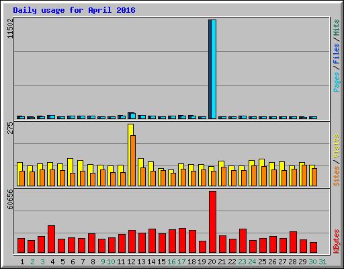Choose day label 22 on the x-axis
Image resolution: width=344 pixels, height=269 pixels.
[232, 262]
